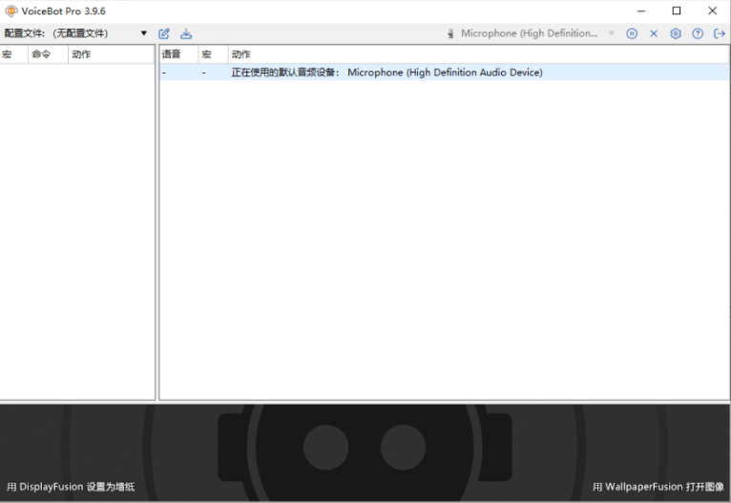
Task: Select the Microphone (High Definition... device combo box
Action: pyautogui.click(x=531, y=33)
